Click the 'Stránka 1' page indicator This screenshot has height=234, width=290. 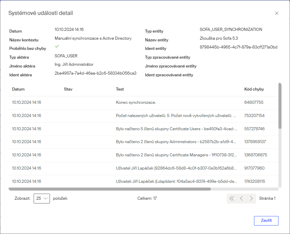(x=267, y=198)
